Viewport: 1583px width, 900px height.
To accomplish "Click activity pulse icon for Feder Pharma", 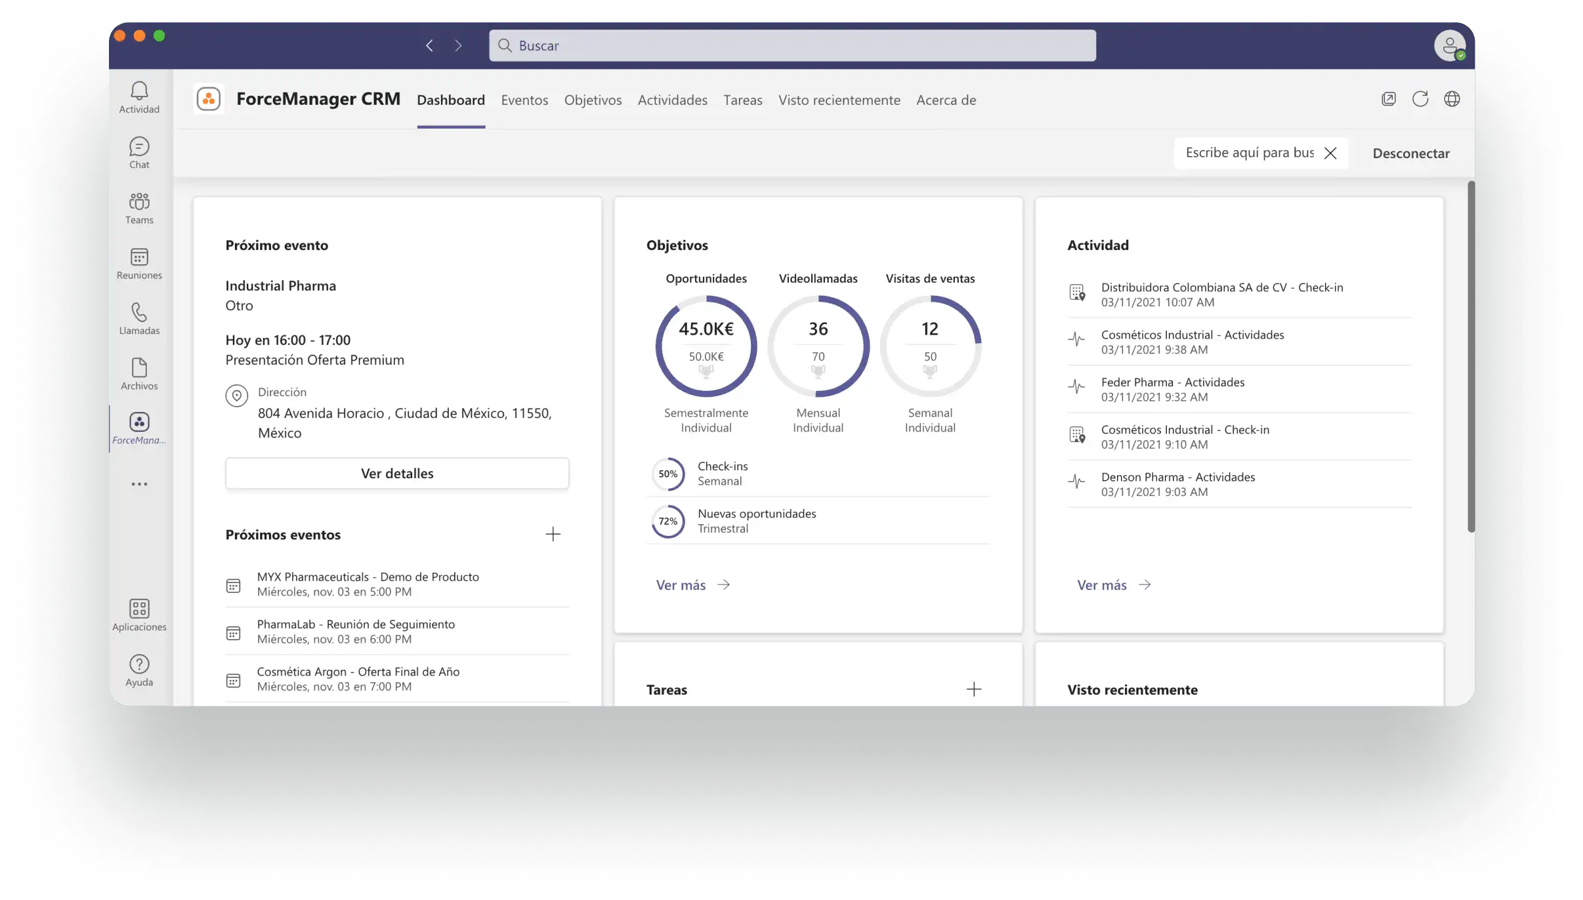I will [1076, 386].
